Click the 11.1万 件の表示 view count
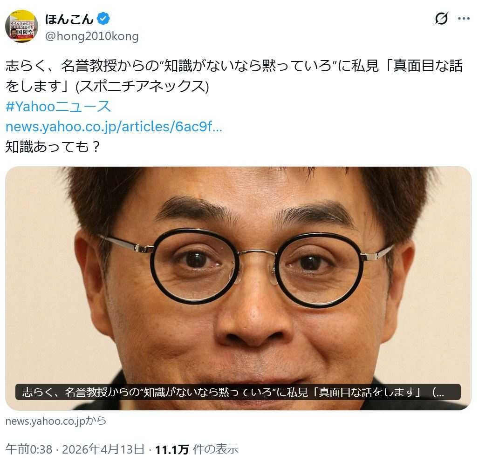 197,449
